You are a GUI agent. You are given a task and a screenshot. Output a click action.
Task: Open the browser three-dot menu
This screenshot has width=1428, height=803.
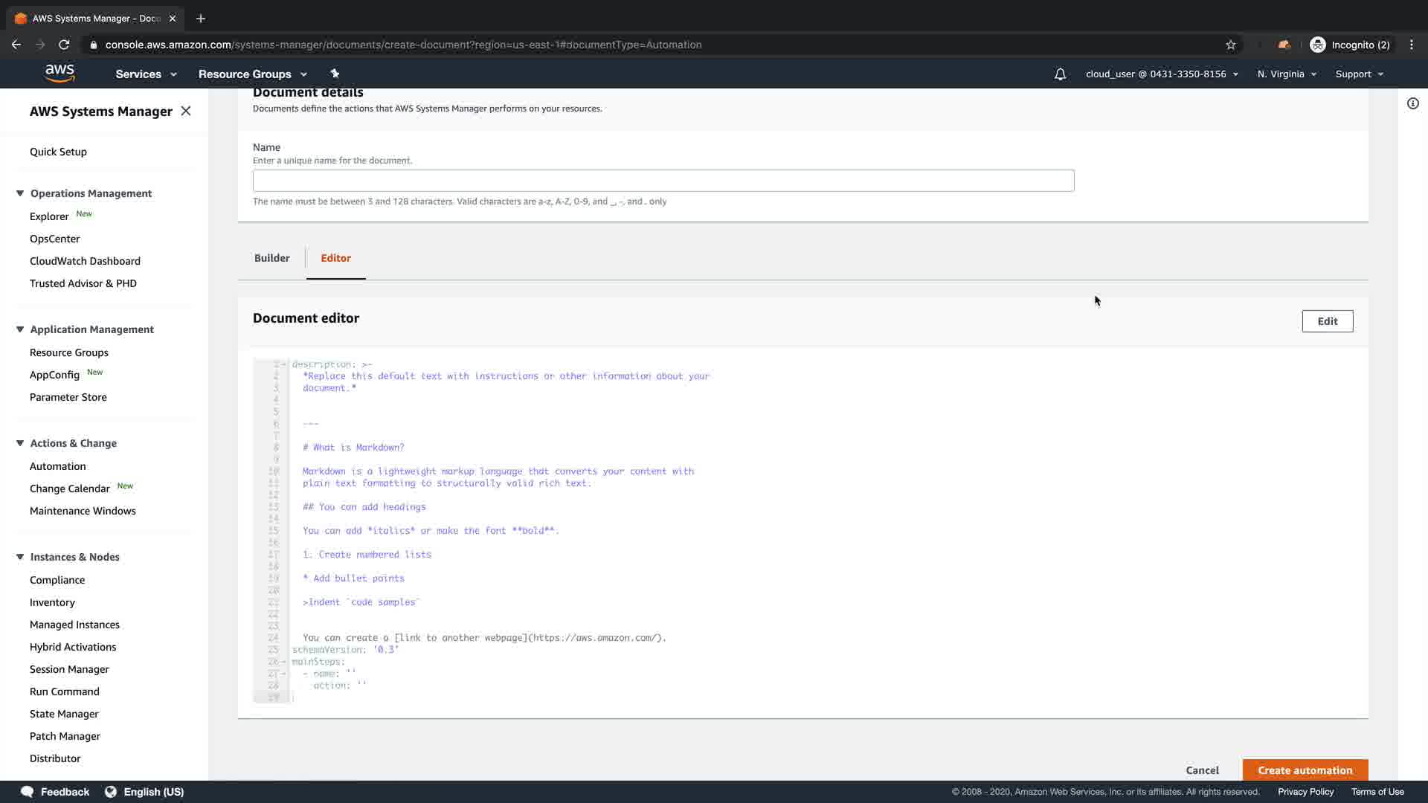coord(1411,45)
